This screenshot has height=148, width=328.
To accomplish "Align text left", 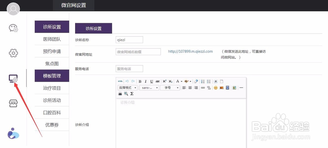I will click(184, 88).
